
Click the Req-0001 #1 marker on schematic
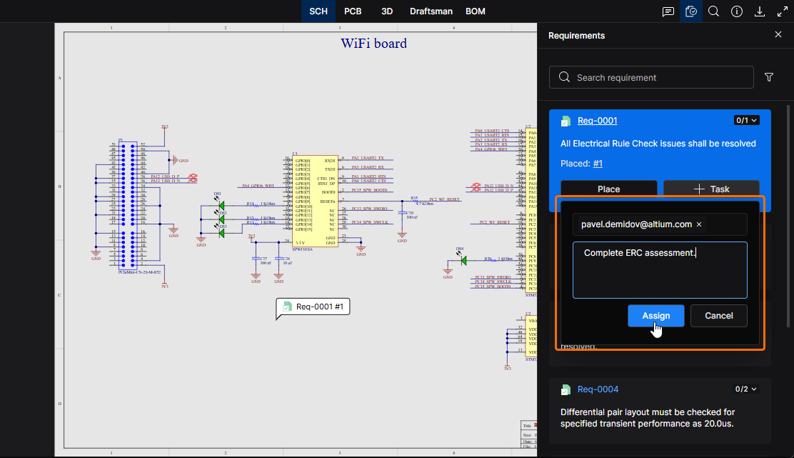tap(313, 307)
